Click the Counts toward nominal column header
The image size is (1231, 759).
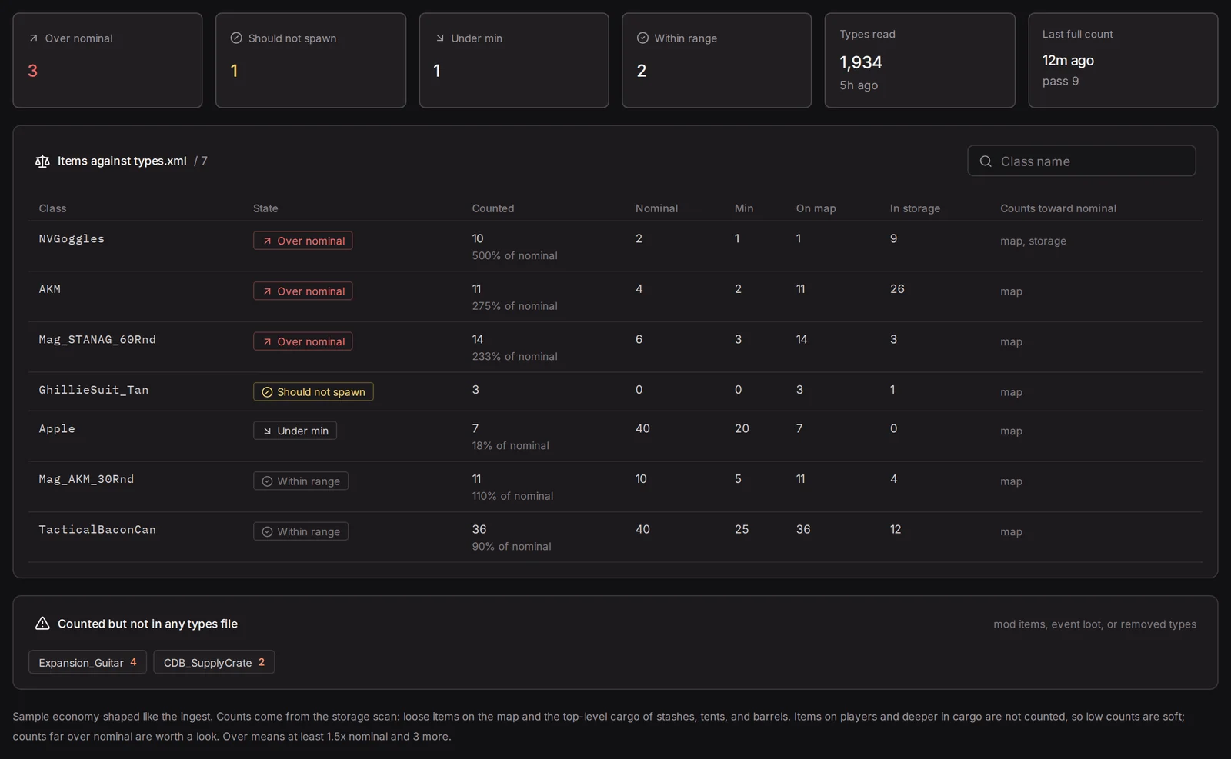1058,208
